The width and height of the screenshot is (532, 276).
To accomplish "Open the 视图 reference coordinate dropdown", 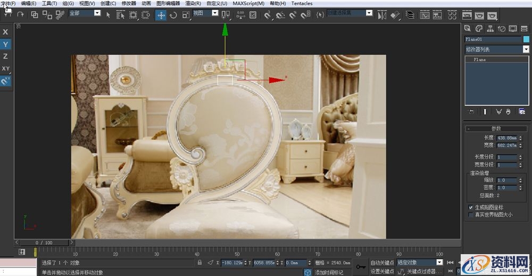I will tap(215, 13).
